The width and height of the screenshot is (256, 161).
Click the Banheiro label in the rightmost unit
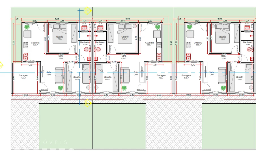(247, 42)
